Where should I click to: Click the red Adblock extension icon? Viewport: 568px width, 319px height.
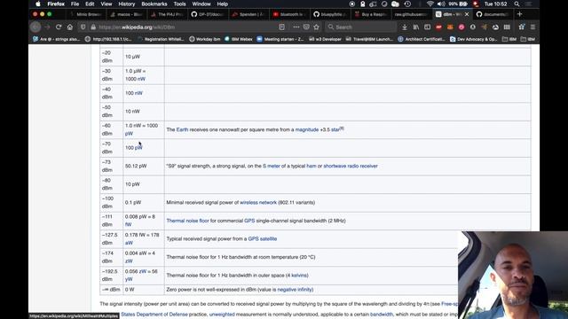coord(438,27)
